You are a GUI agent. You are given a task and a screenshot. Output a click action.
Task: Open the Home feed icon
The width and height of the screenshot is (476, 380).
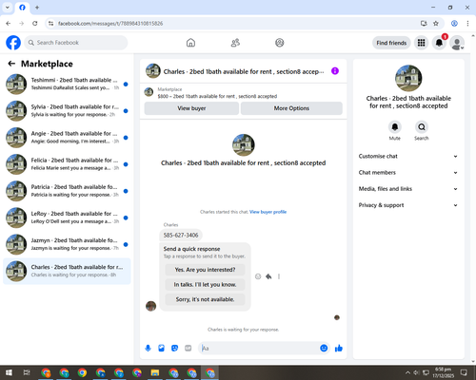coord(190,43)
